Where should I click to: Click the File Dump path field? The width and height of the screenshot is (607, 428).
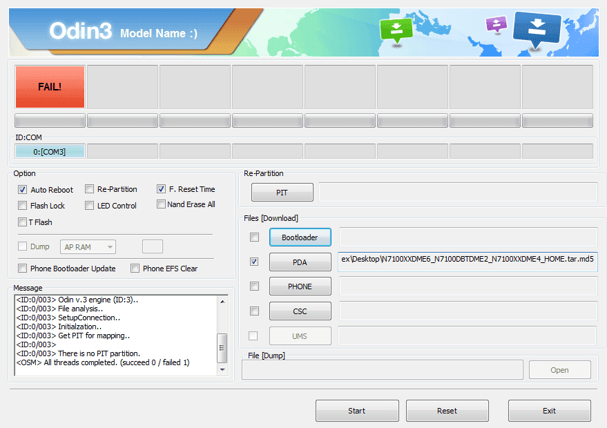(x=383, y=370)
